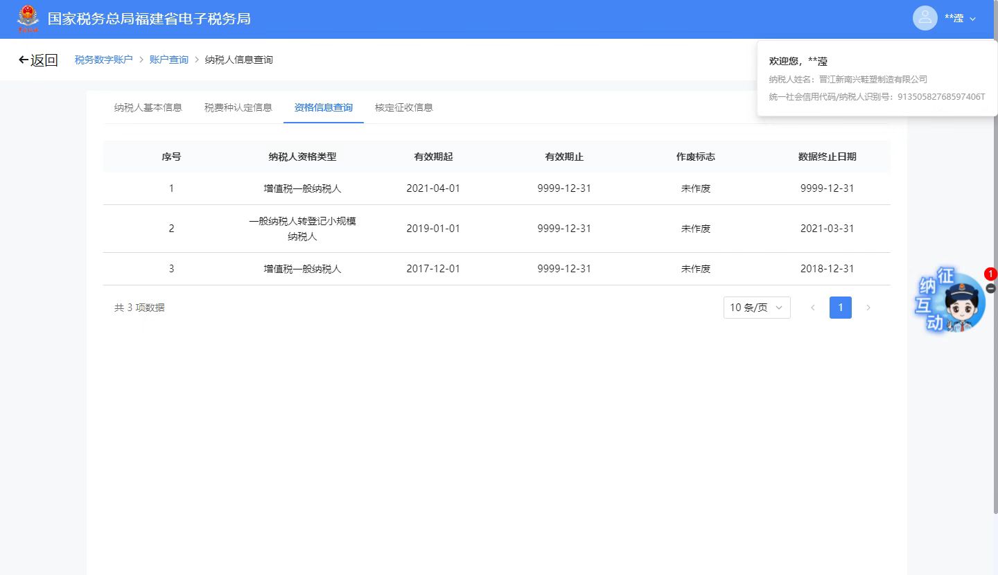Select the 资格信息查询 tab
The image size is (998, 575).
click(323, 107)
